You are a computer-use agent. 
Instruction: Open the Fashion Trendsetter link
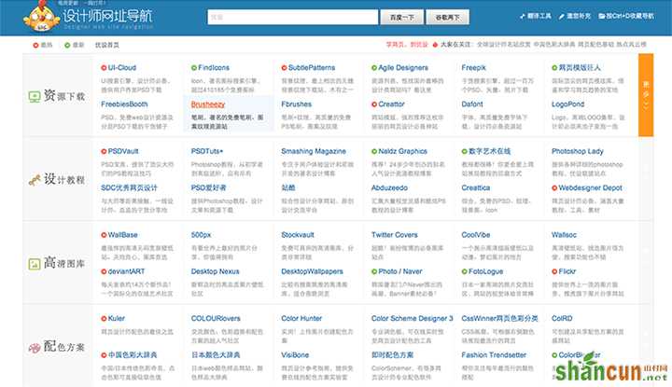tap(494, 355)
